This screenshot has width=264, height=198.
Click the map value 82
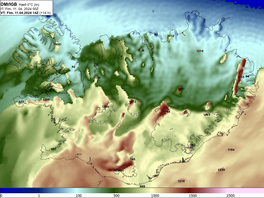coord(73,67)
